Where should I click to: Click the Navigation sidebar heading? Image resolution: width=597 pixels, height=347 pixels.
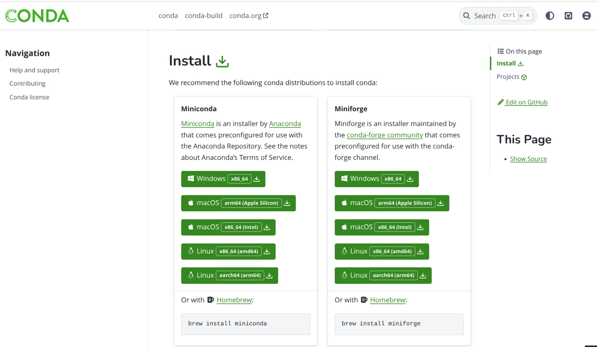coord(28,53)
